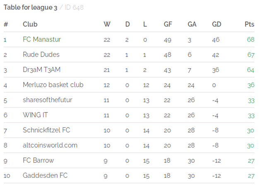Click altcoinsworld.com club name
The height and width of the screenshot is (186, 265).
coord(50,145)
